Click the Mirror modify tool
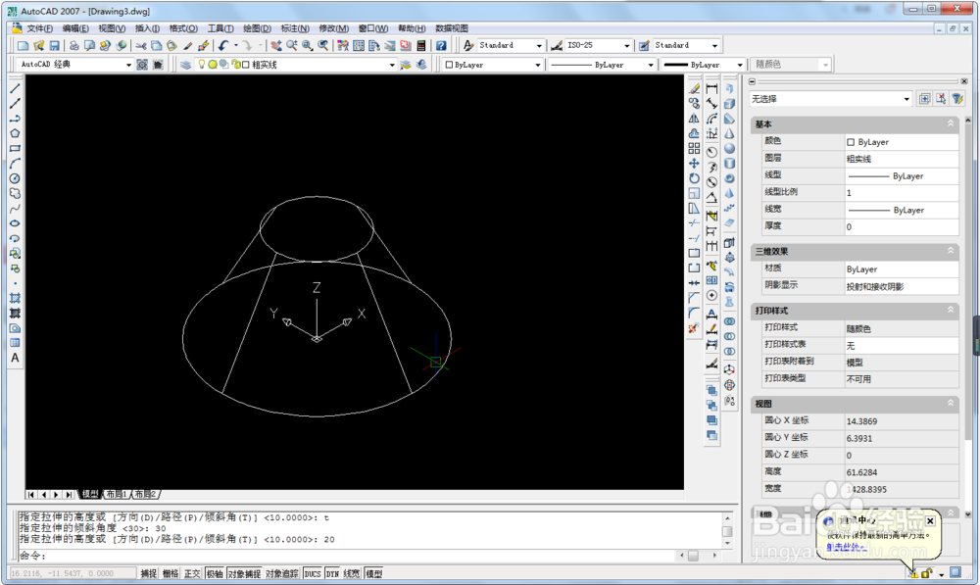Image resolution: width=980 pixels, height=585 pixels. (695, 119)
